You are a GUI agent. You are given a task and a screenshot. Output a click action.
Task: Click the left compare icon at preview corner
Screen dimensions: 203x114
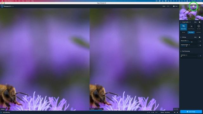coord(175,109)
